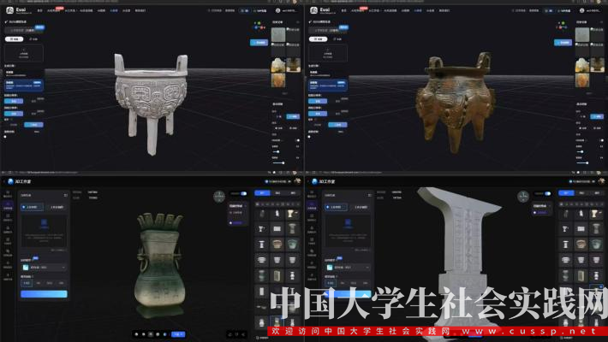Switch to third gallery tab in bronze vase window
The image size is (608, 342).
tap(293, 193)
